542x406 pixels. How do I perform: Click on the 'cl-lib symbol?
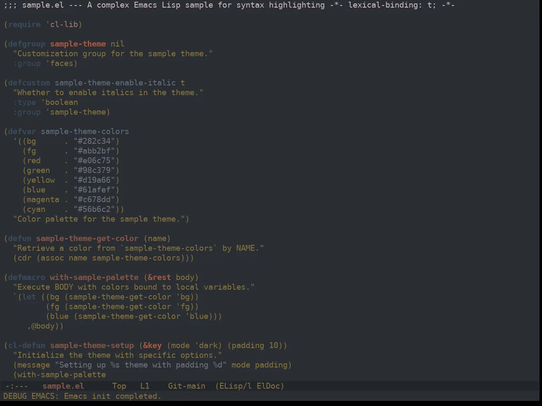click(62, 24)
